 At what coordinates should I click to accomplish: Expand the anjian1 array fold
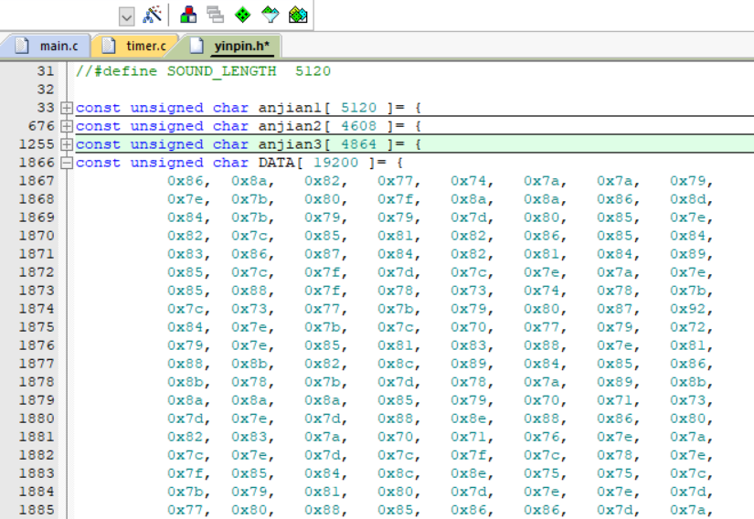67,108
